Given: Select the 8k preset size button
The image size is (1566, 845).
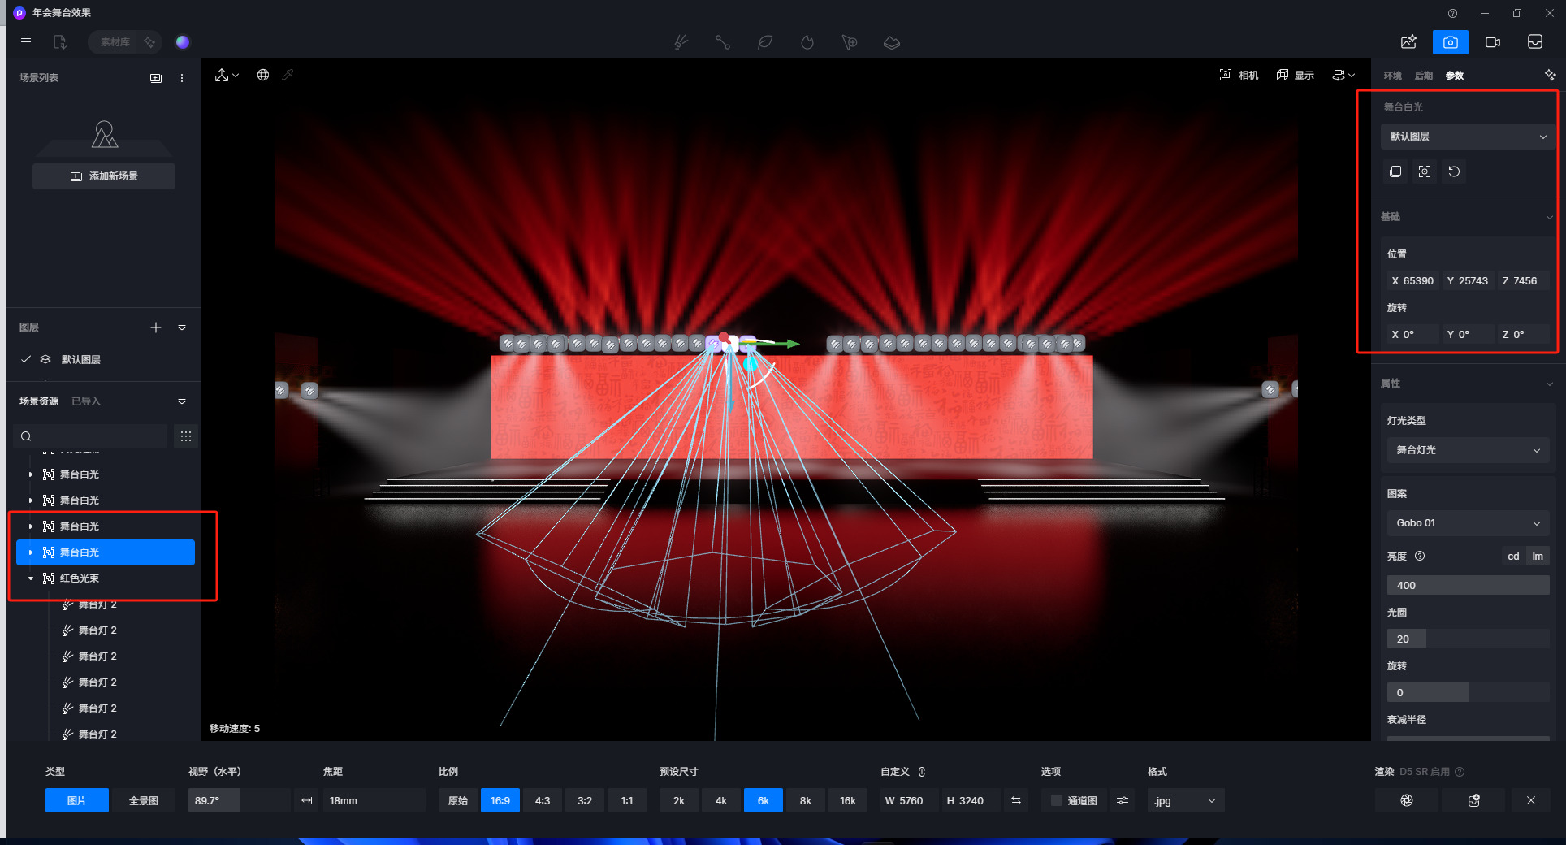Looking at the screenshot, I should click(805, 800).
